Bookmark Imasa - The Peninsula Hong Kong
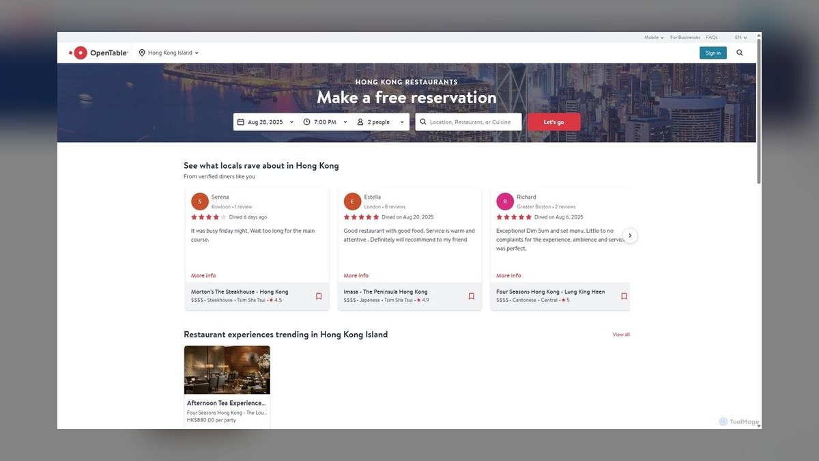 point(471,296)
